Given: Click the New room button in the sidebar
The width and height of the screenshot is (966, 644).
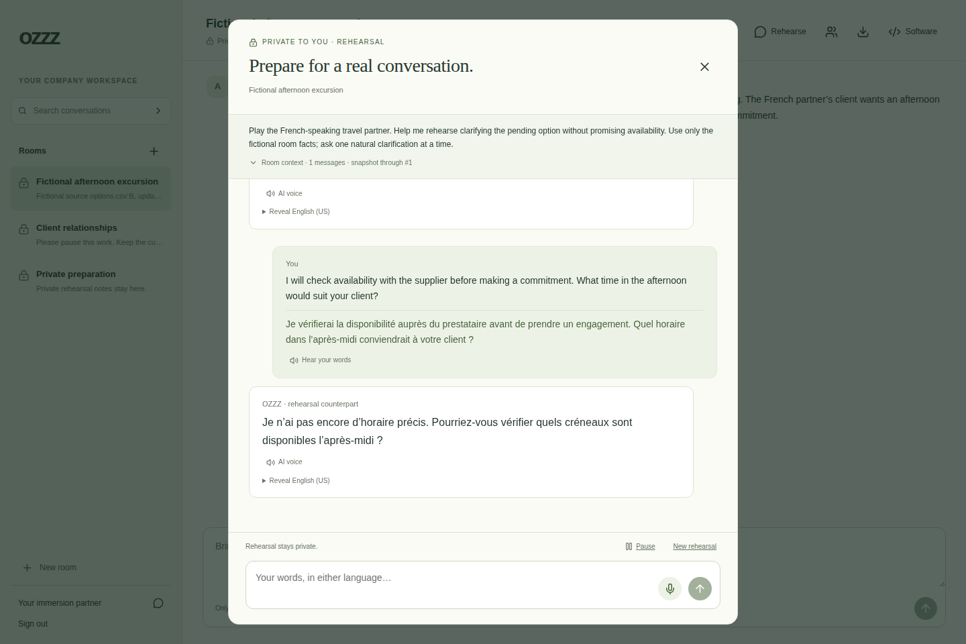Looking at the screenshot, I should (x=50, y=568).
